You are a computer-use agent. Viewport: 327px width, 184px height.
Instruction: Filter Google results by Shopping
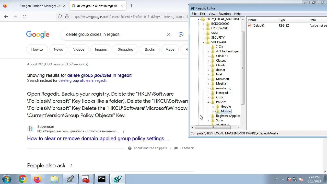point(125,49)
